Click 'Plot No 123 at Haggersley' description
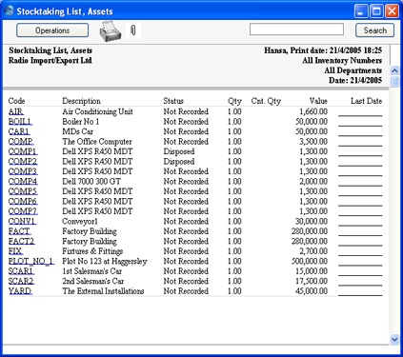The height and width of the screenshot is (357, 403). pyautogui.click(x=105, y=262)
